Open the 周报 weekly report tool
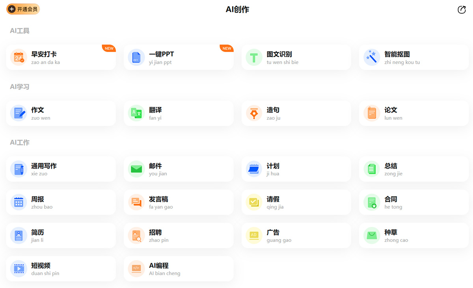Screen dimensions: 473x288 pos(61,202)
